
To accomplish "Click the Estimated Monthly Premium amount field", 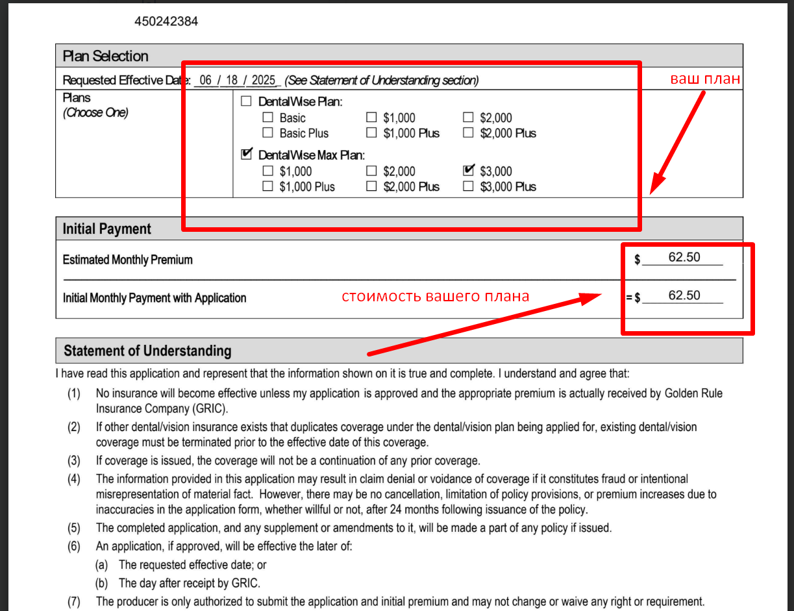I will pyautogui.click(x=684, y=258).
